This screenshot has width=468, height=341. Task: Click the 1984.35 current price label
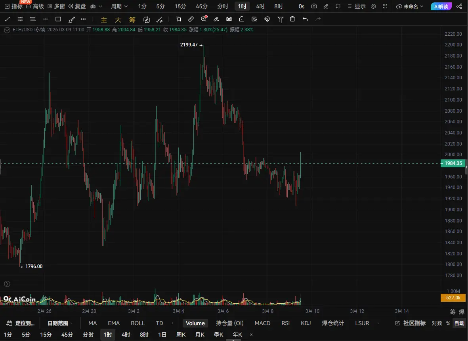(x=453, y=163)
